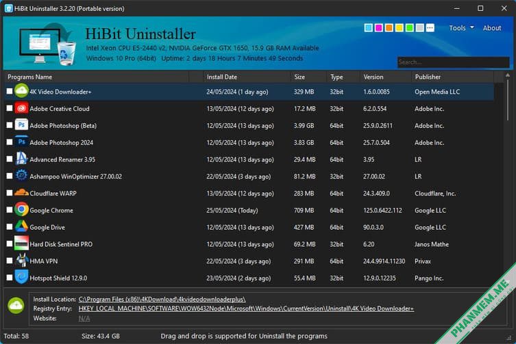
Task: Tick the Adobe Photoshop 2024 checkbox
Action: (10, 142)
